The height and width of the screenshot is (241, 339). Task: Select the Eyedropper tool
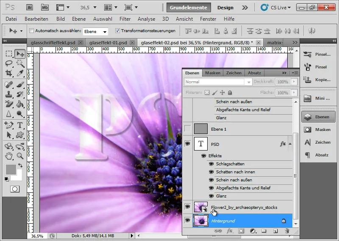[x=20, y=73]
